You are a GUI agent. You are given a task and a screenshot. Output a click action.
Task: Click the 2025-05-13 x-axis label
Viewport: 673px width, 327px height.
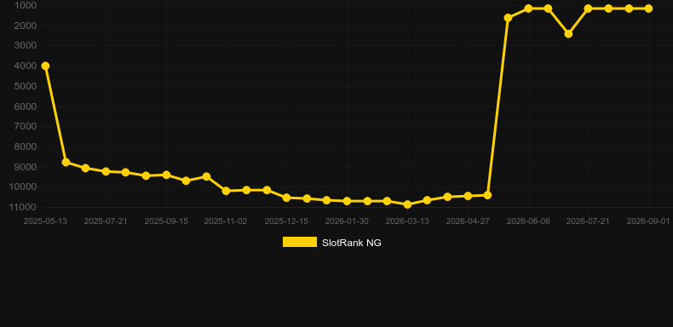[45, 221]
